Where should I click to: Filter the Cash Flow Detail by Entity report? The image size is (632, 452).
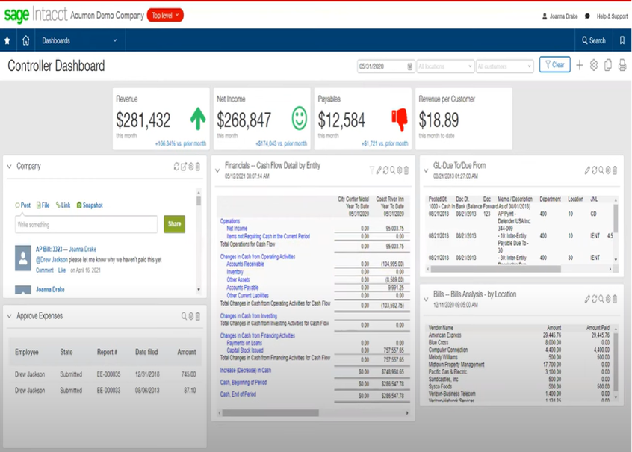pyautogui.click(x=371, y=170)
